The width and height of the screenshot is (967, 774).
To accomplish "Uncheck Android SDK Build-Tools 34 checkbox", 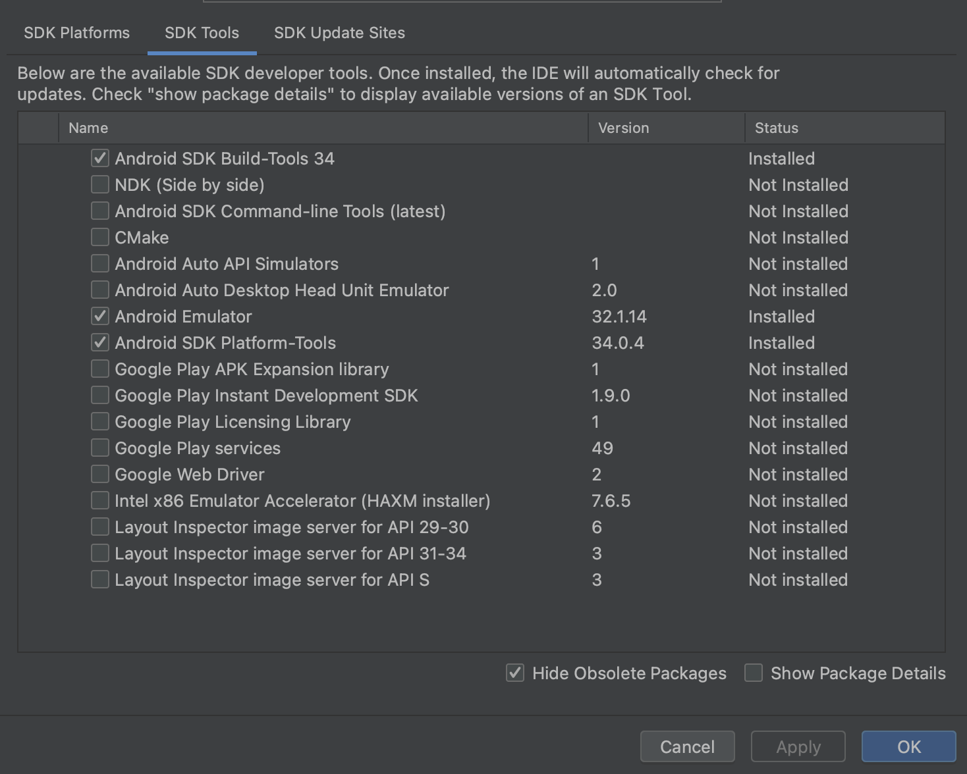I will point(100,159).
